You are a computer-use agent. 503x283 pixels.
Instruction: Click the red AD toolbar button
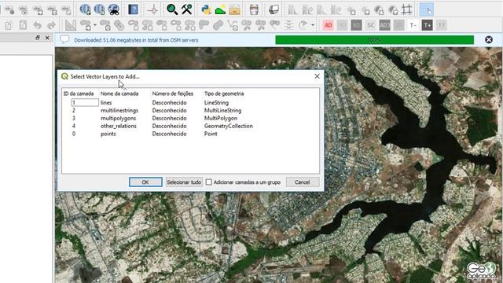tap(328, 25)
